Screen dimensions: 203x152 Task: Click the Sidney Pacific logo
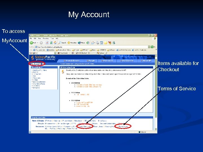(x=43, y=58)
